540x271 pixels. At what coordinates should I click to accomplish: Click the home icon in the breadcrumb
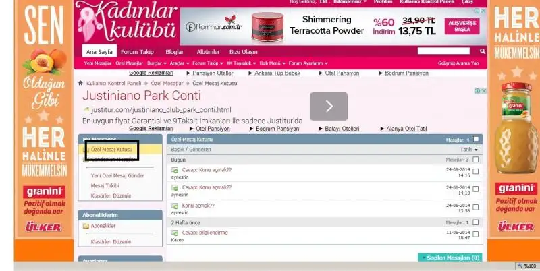coord(80,83)
